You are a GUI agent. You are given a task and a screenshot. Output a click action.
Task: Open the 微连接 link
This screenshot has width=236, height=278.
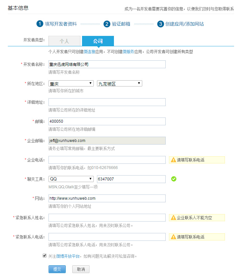coord(89,52)
